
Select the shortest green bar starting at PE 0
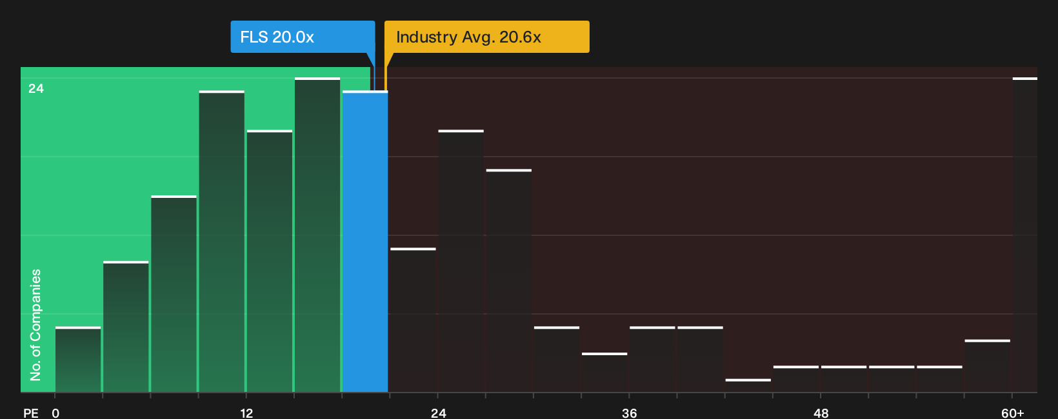click(78, 360)
